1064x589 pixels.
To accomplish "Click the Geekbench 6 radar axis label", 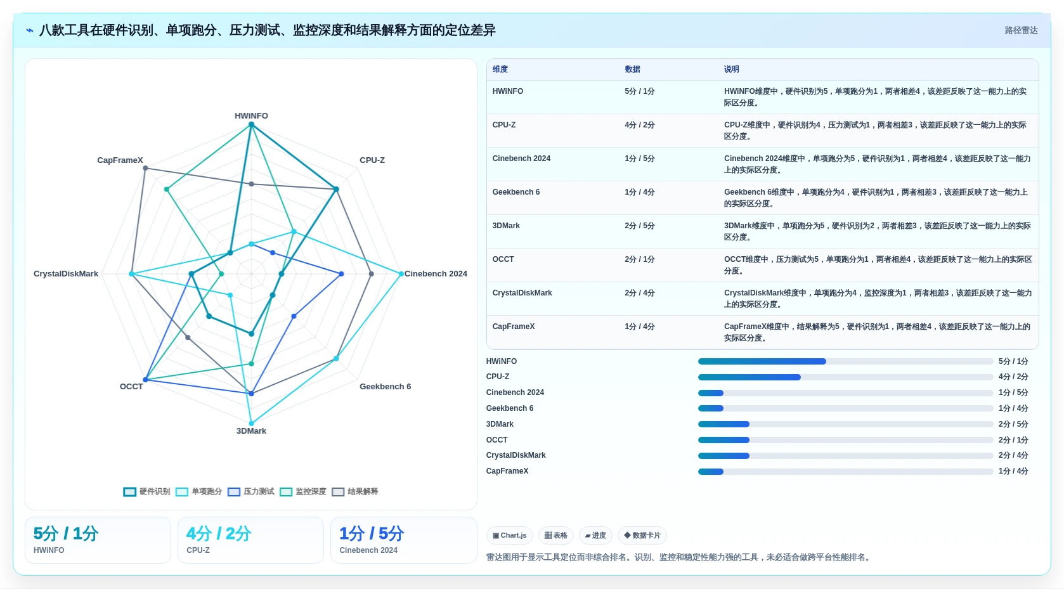I will tap(385, 387).
